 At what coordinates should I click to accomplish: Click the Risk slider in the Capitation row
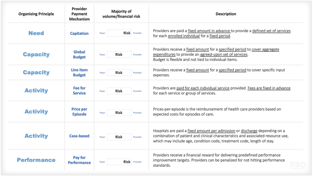click(x=119, y=33)
